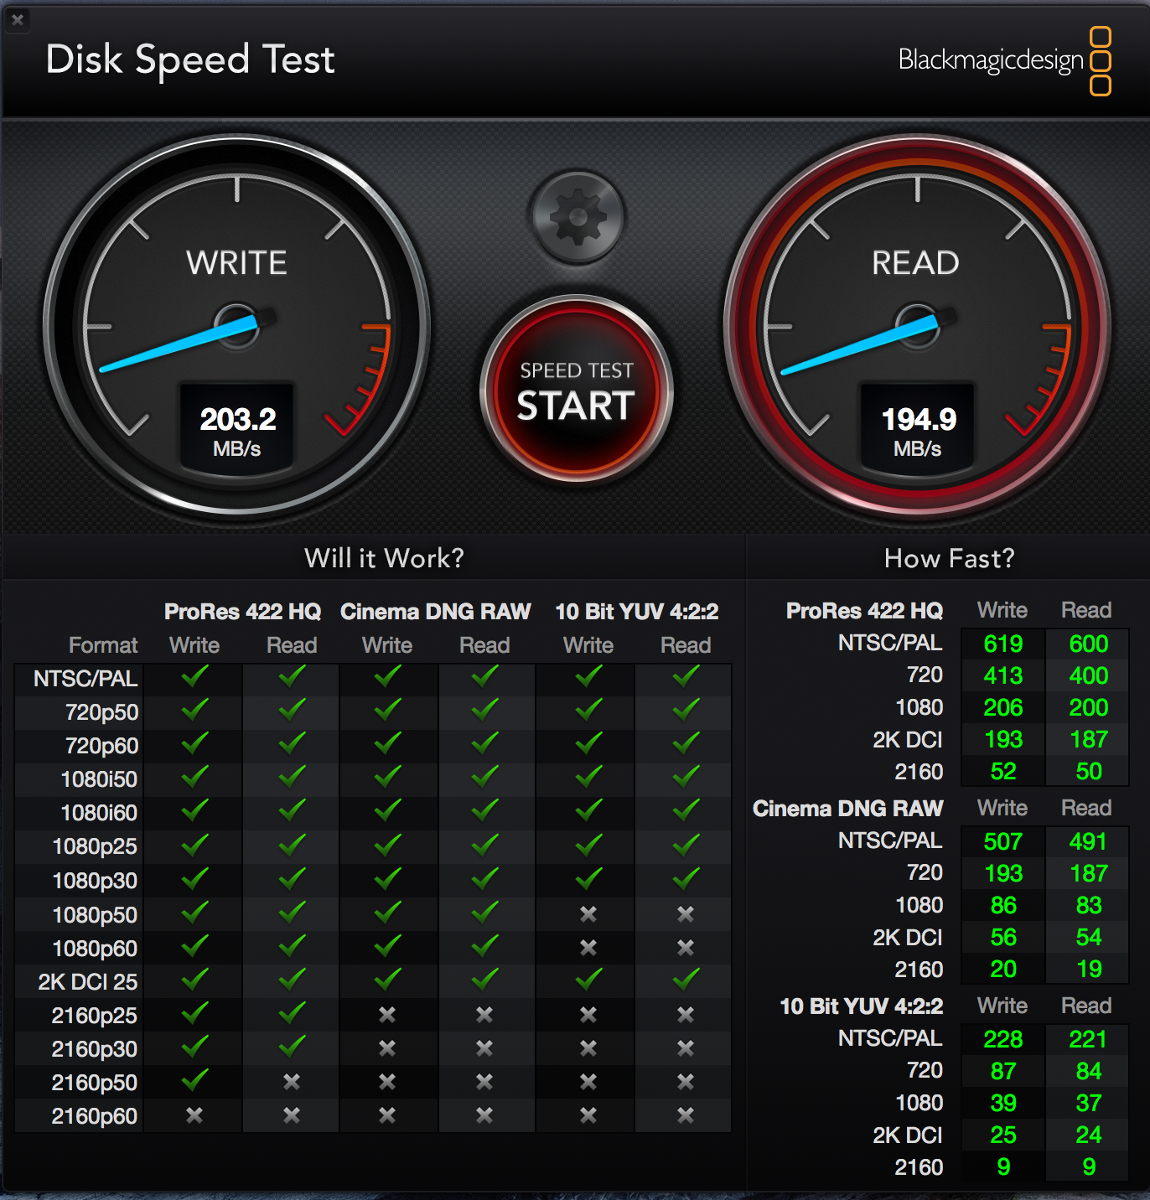Select the 1080i60 format row label
Screen dimensions: 1150x1200
pyautogui.click(x=99, y=813)
